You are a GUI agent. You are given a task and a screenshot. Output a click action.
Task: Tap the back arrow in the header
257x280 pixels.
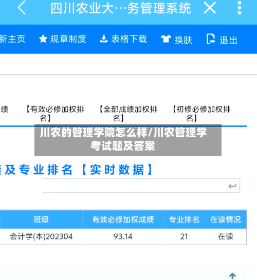(x=22, y=8)
